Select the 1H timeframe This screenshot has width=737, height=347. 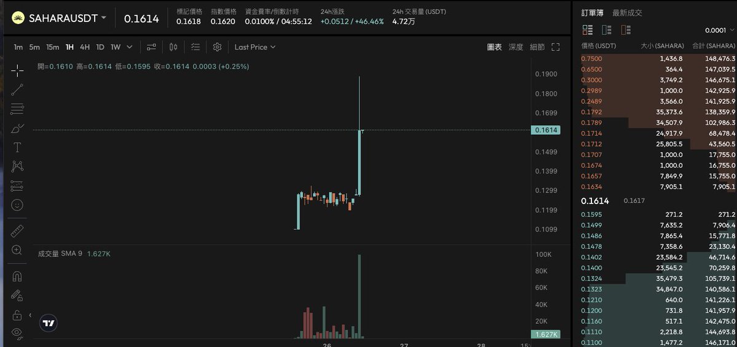(69, 47)
